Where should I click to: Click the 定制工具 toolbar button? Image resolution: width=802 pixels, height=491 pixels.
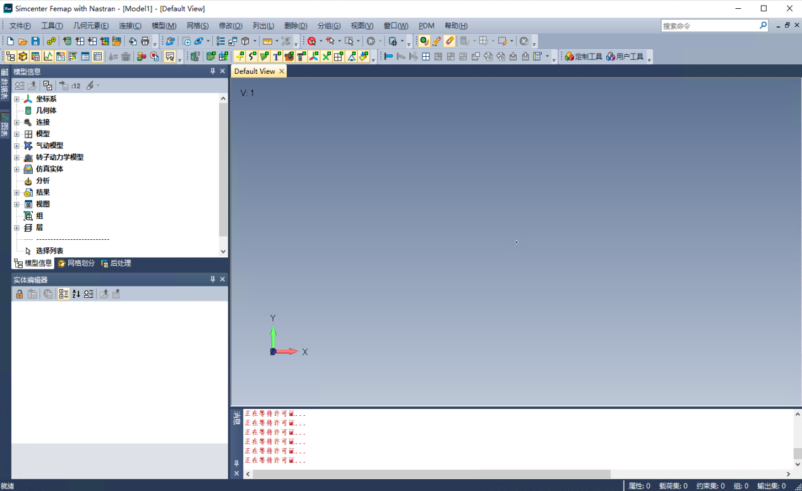(584, 57)
